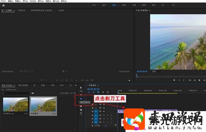Select the Hand tool
Viewport: 206px width, 132px height.
(x=81, y=110)
